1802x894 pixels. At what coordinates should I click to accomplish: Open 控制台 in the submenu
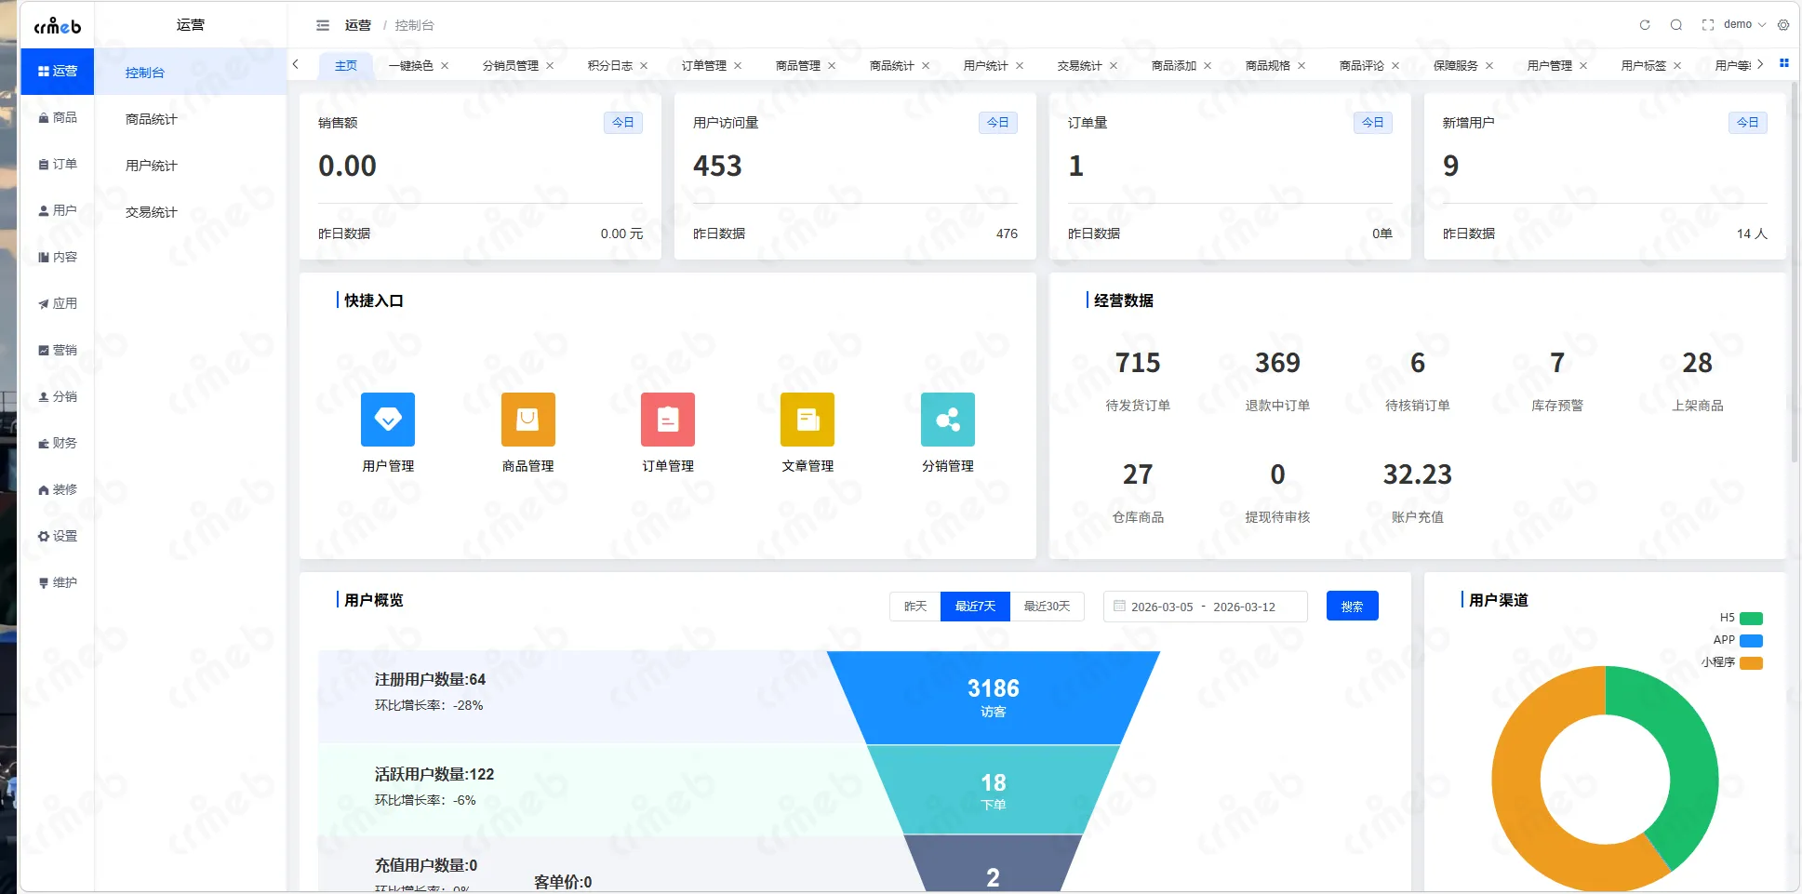[191, 72]
